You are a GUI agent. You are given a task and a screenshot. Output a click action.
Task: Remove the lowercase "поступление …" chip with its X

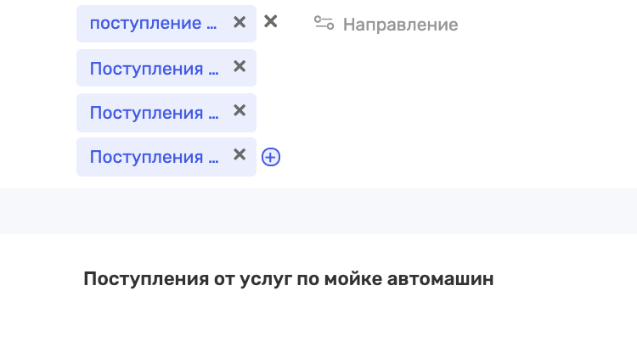pyautogui.click(x=240, y=22)
